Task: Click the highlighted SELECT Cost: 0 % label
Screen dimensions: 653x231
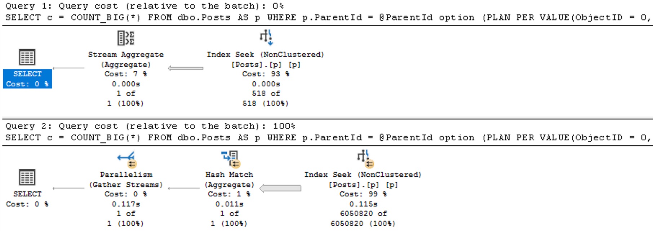Action: click(x=27, y=79)
